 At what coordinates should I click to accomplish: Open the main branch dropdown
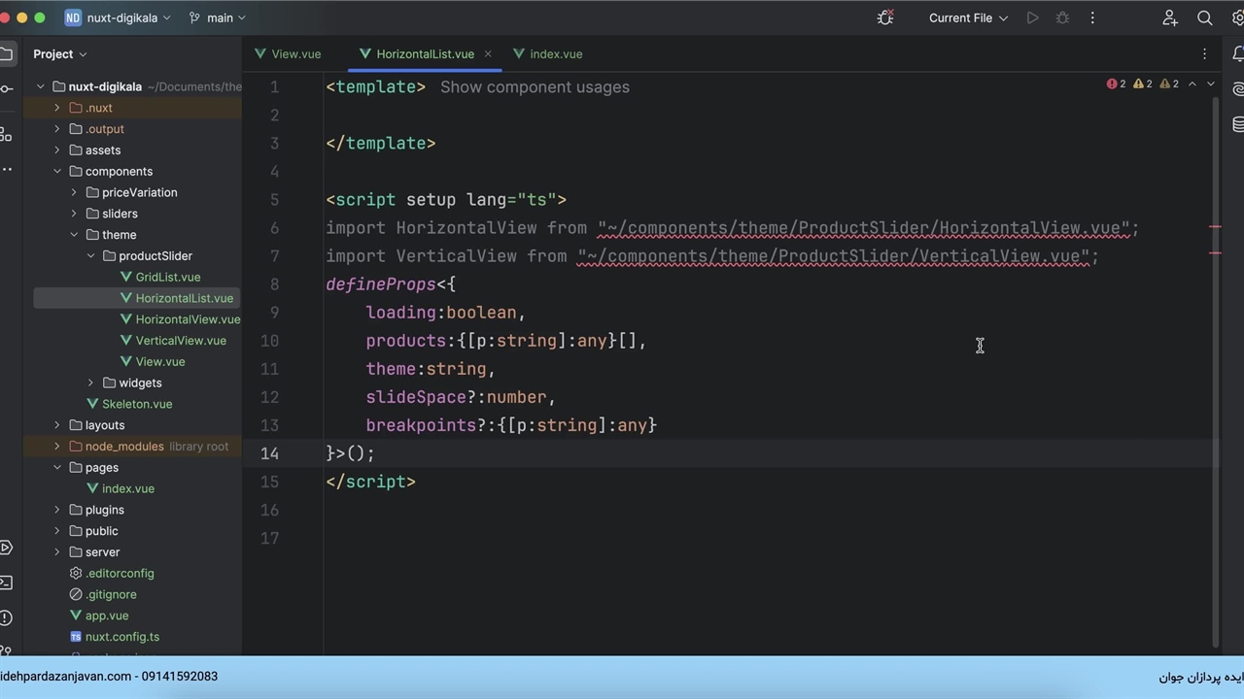[218, 17]
